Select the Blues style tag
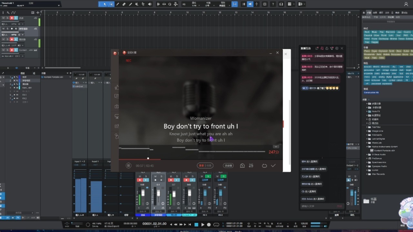Image resolution: width=413 pixels, height=232 pixels. 374,32
